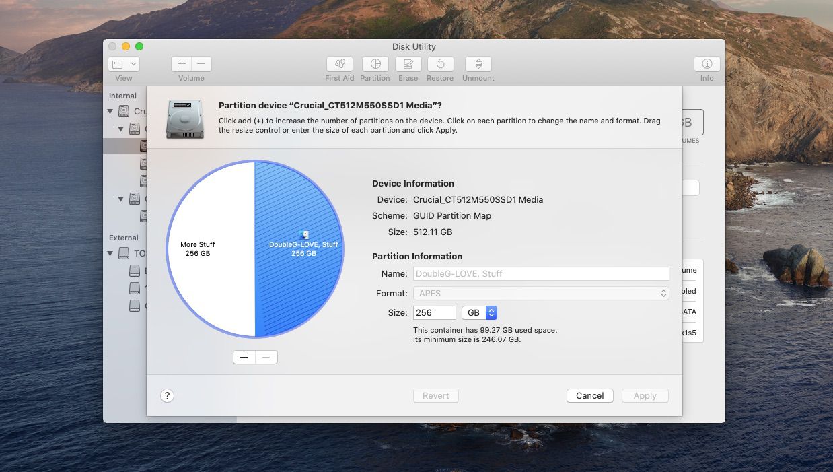Image resolution: width=833 pixels, height=472 pixels.
Task: Open the APFS Format dropdown
Action: (x=540, y=294)
